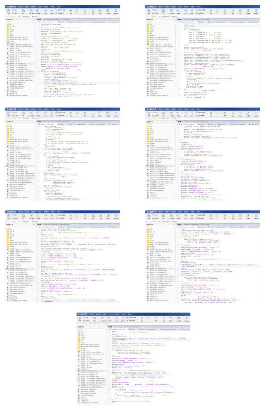Click the path bar folder icon in bottom window
Screen dimensions: 265x407
[x=86, y=324]
